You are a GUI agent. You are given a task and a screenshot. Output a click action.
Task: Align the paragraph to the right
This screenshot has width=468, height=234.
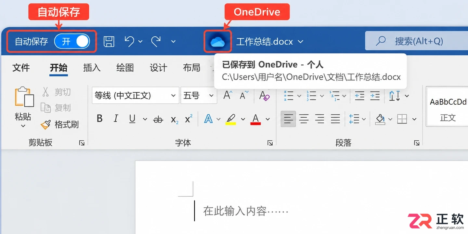319,119
